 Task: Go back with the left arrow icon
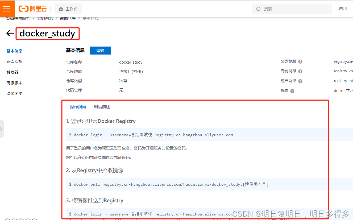(x=10, y=33)
